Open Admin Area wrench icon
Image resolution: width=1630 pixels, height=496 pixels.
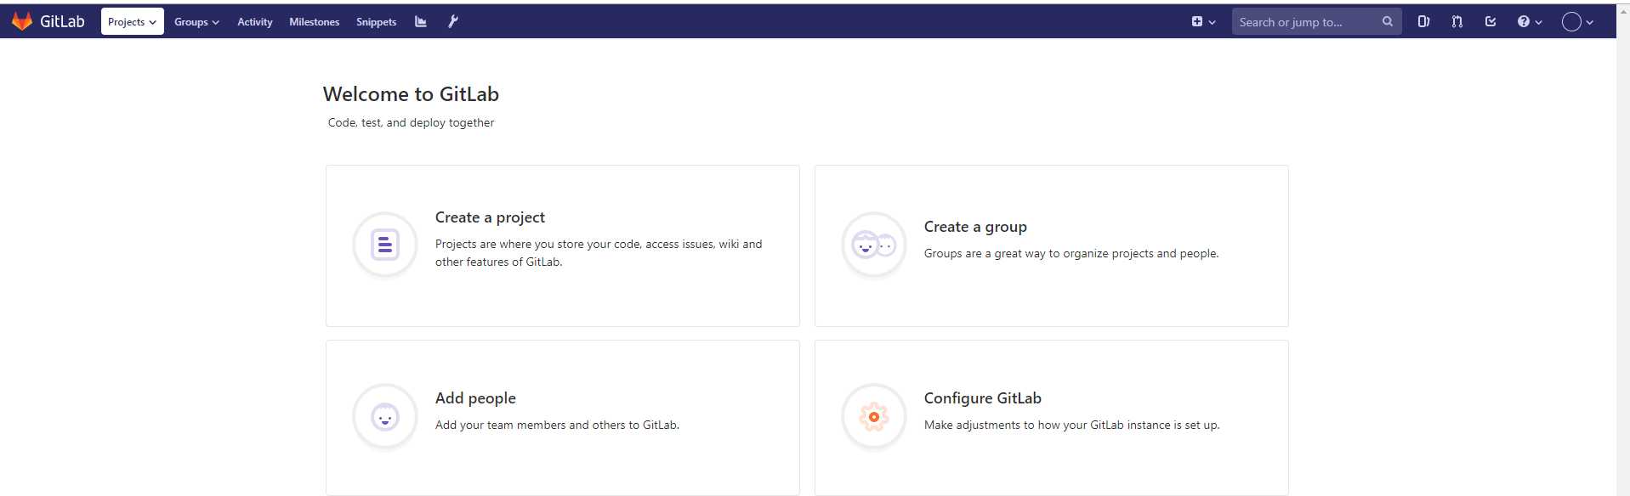[x=453, y=22]
